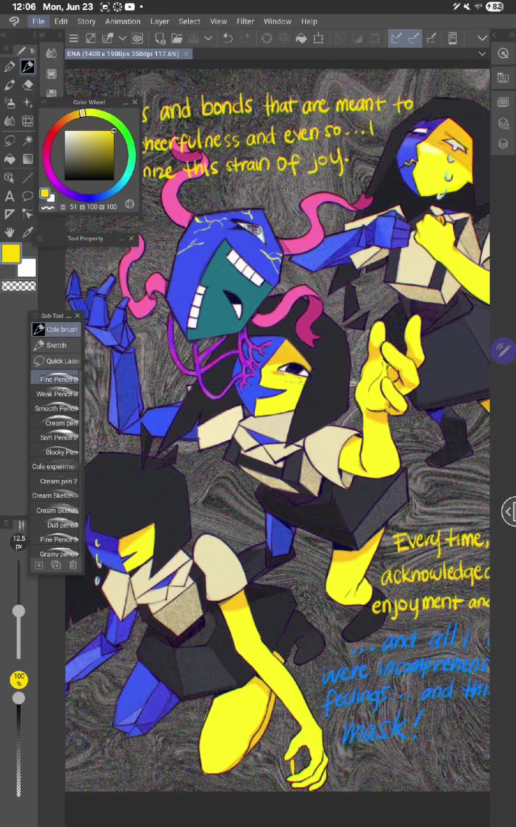Toggle Snap to Ruler
Viewport: 516px width, 827px height.
(x=396, y=38)
